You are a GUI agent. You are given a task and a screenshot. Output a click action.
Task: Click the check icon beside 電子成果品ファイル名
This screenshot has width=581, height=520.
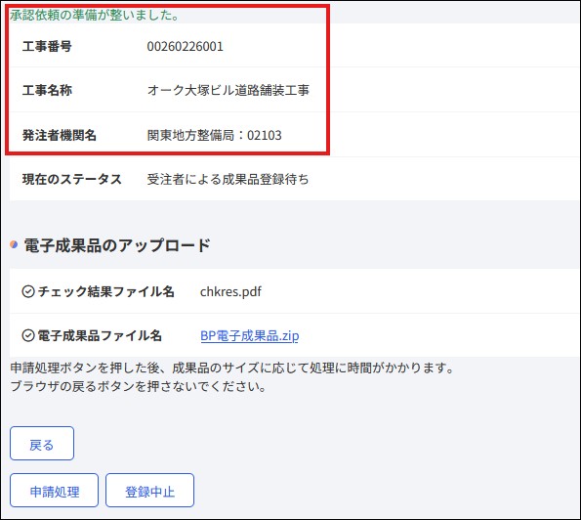pos(28,335)
